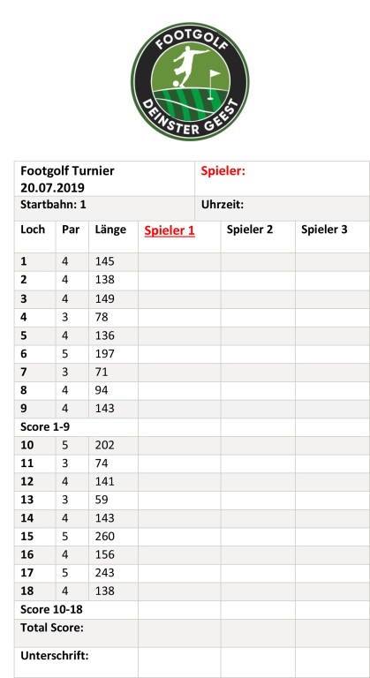Click the Startbahn: 1 cell
Screen dimensions: 370x678
click(x=104, y=208)
